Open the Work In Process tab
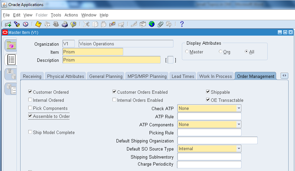The width and height of the screenshot is (295, 171). point(216,76)
